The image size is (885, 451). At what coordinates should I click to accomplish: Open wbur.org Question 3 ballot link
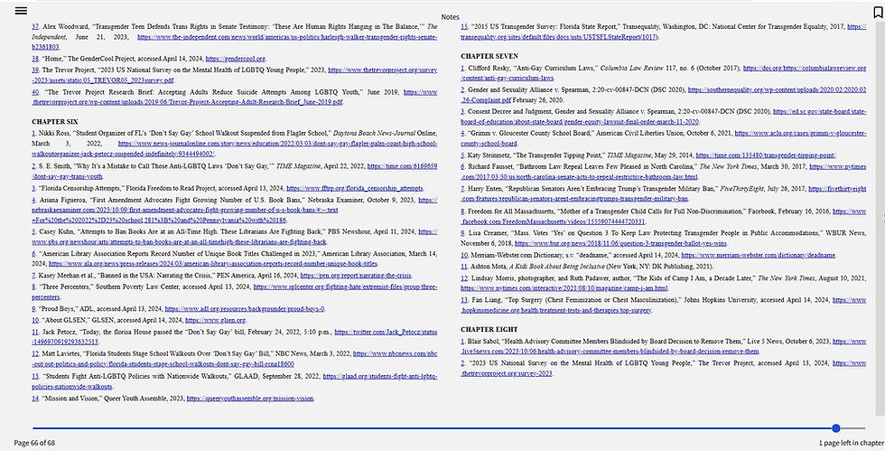click(x=621, y=244)
